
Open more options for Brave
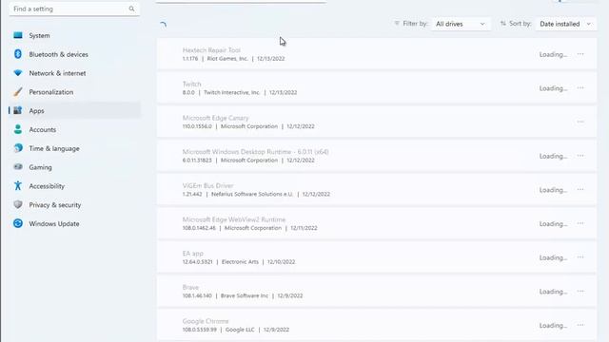pos(580,292)
